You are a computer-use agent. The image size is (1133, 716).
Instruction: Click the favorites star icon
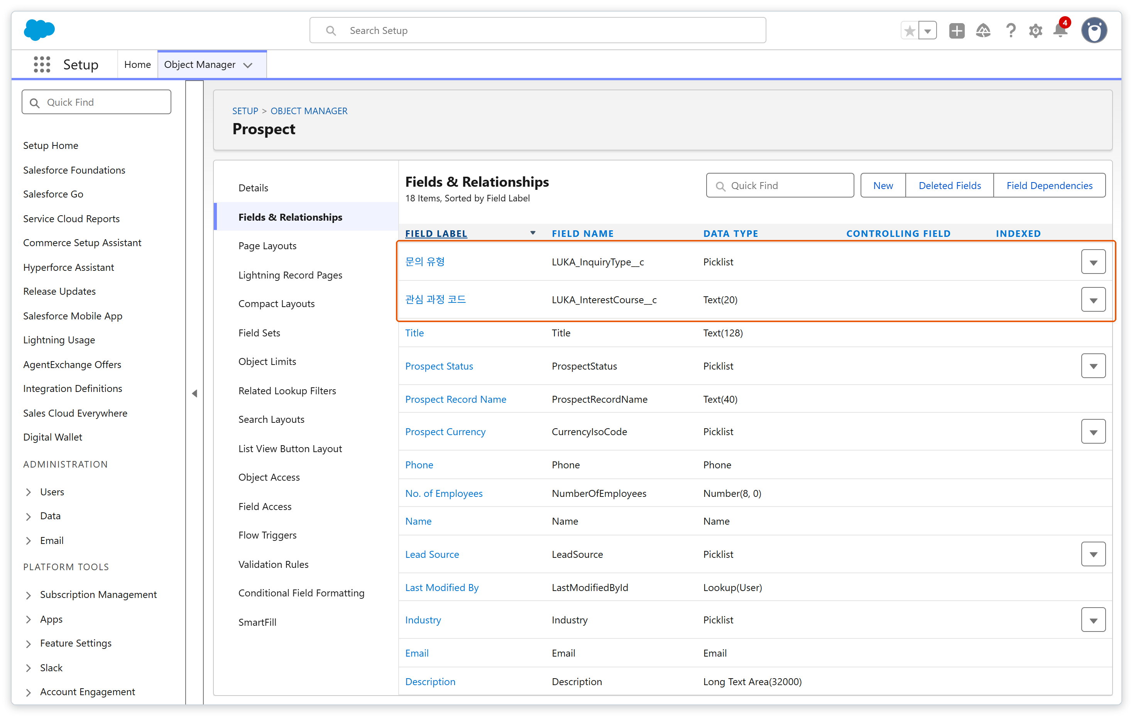tap(910, 31)
